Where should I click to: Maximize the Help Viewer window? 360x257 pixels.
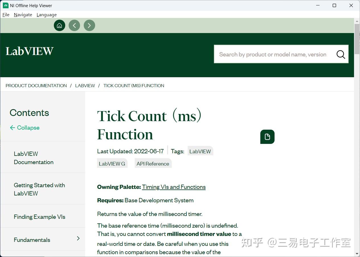tap(334, 5)
